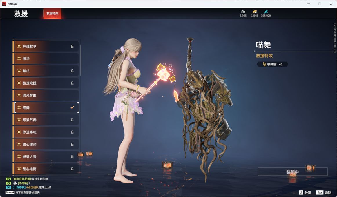337x197 pixels.
Task: Select the 凛华 rescue effect
Action: 46,58
